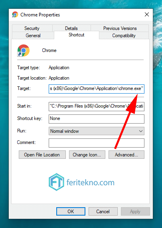Screen dimensions: 162x228
Task: Confirm with the OK button
Action: (71, 211)
